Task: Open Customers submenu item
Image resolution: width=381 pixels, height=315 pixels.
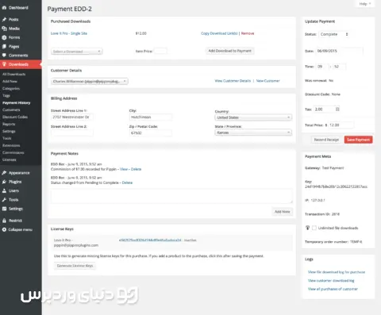Action: (11, 109)
